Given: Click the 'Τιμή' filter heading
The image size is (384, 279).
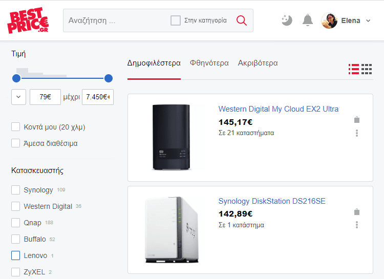Looking at the screenshot, I should click(18, 54).
